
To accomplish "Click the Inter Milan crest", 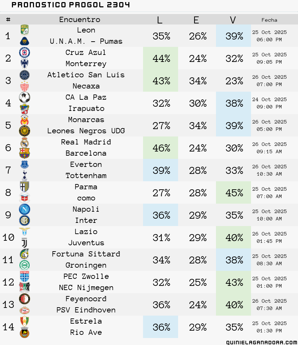I will tap(25, 220).
